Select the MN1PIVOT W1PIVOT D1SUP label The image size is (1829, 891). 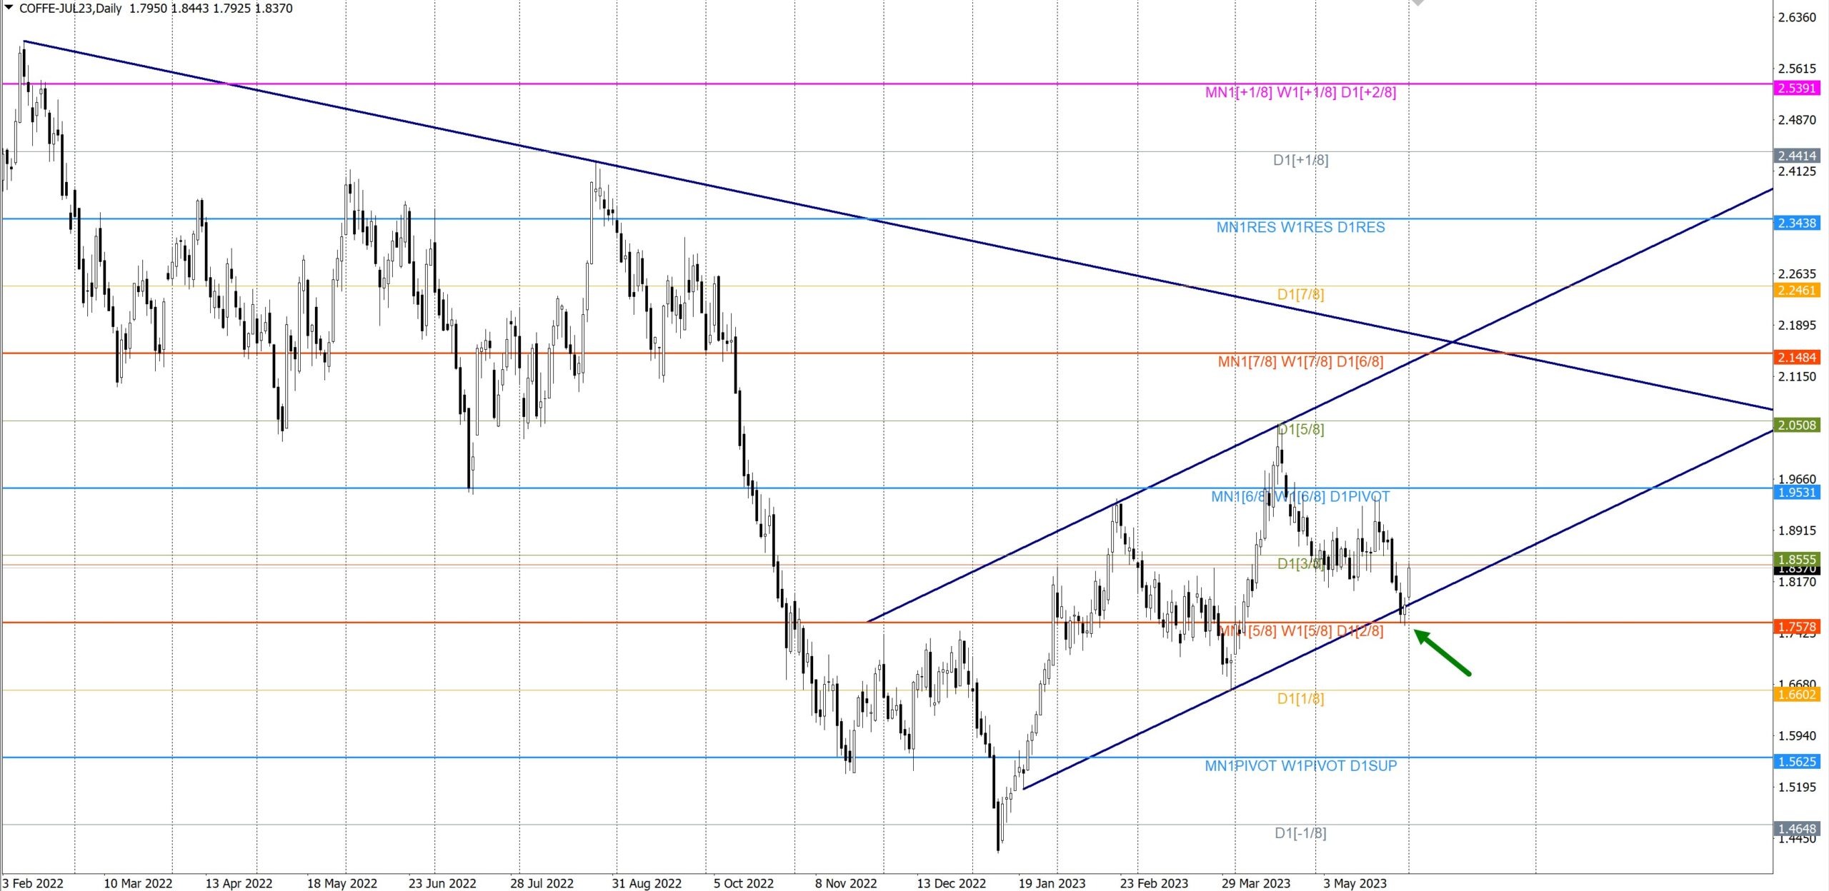coord(1300,765)
